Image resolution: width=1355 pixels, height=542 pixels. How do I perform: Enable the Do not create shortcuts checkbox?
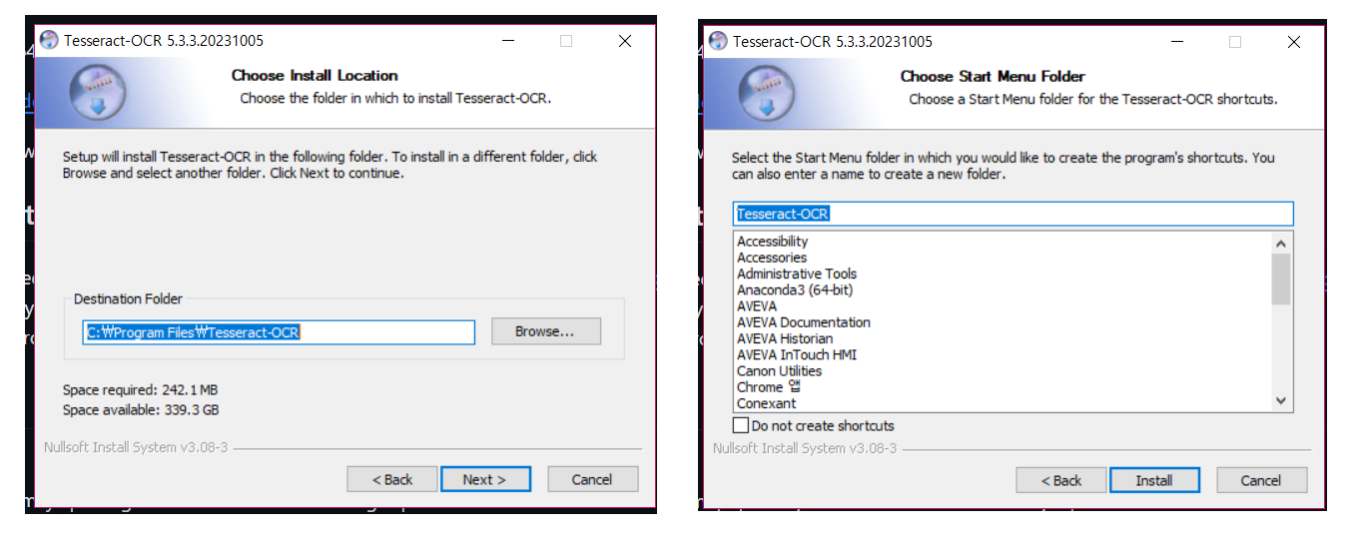741,425
